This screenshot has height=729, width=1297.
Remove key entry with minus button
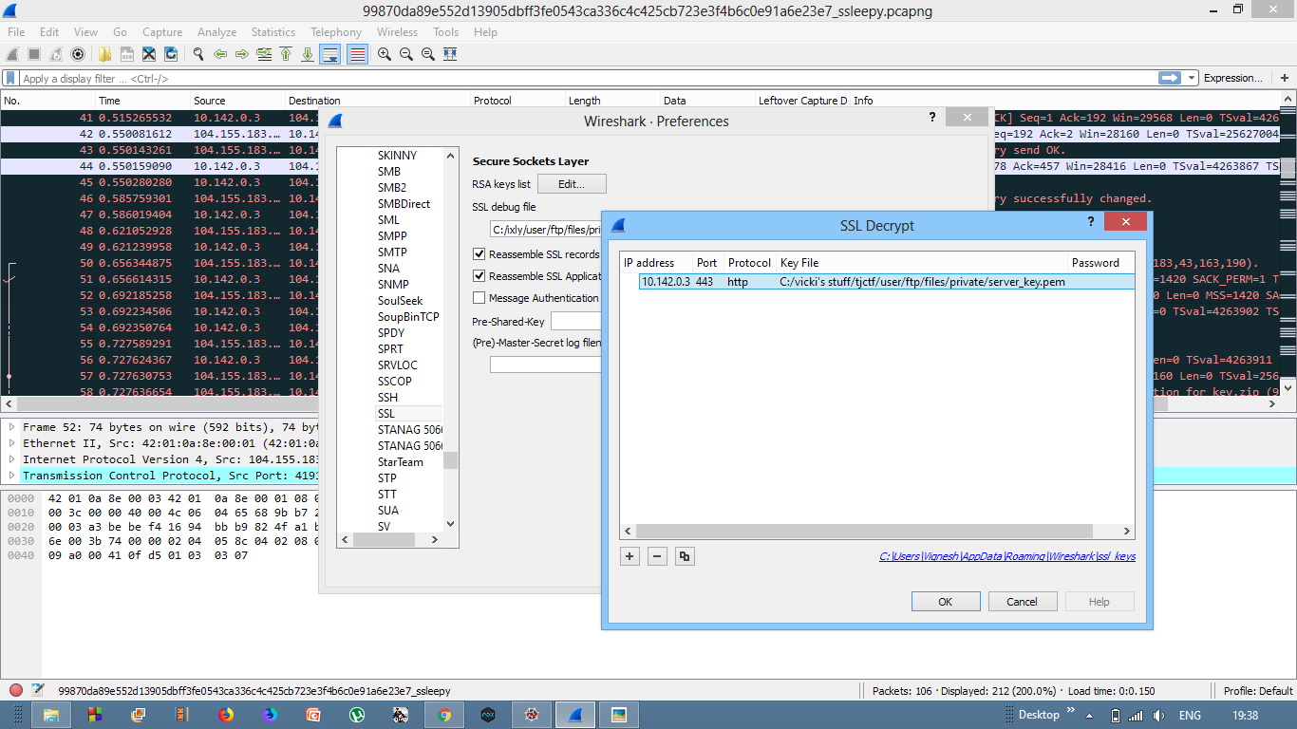[657, 556]
